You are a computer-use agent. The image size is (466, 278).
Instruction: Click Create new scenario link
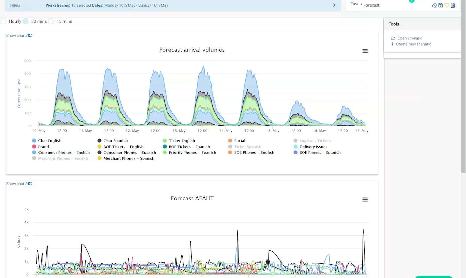tap(414, 44)
